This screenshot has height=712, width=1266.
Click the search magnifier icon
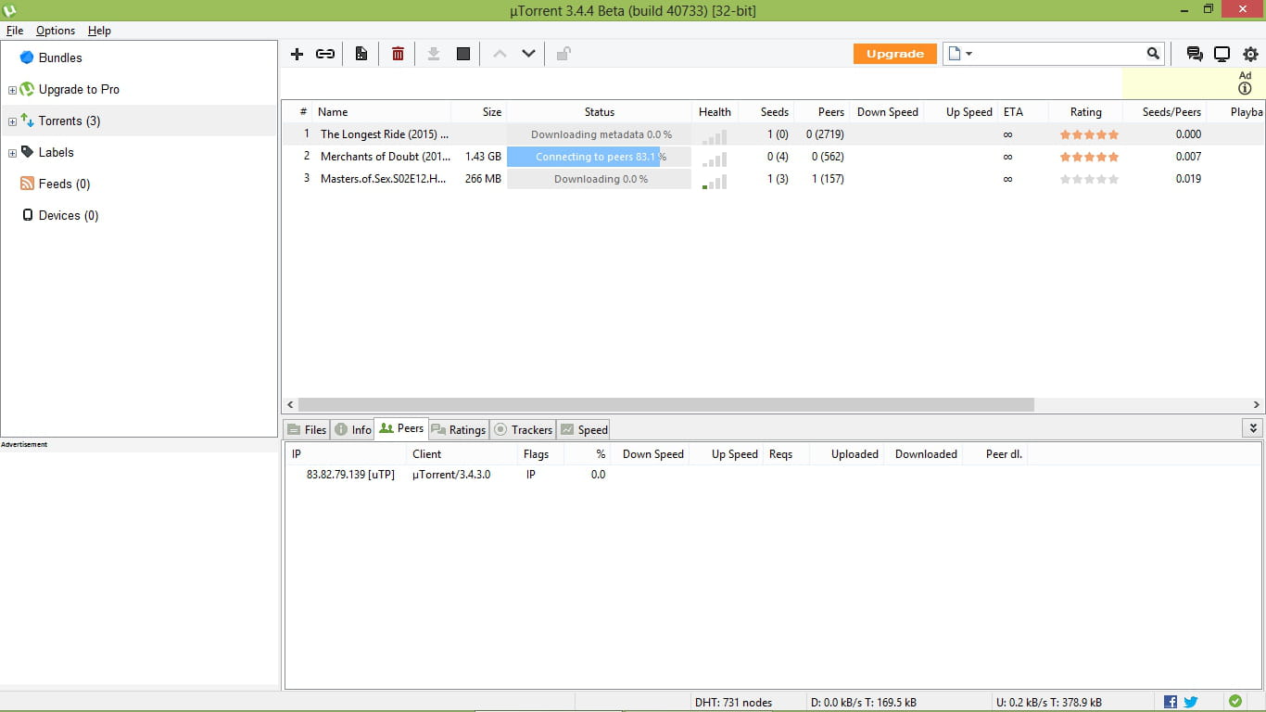click(1153, 54)
